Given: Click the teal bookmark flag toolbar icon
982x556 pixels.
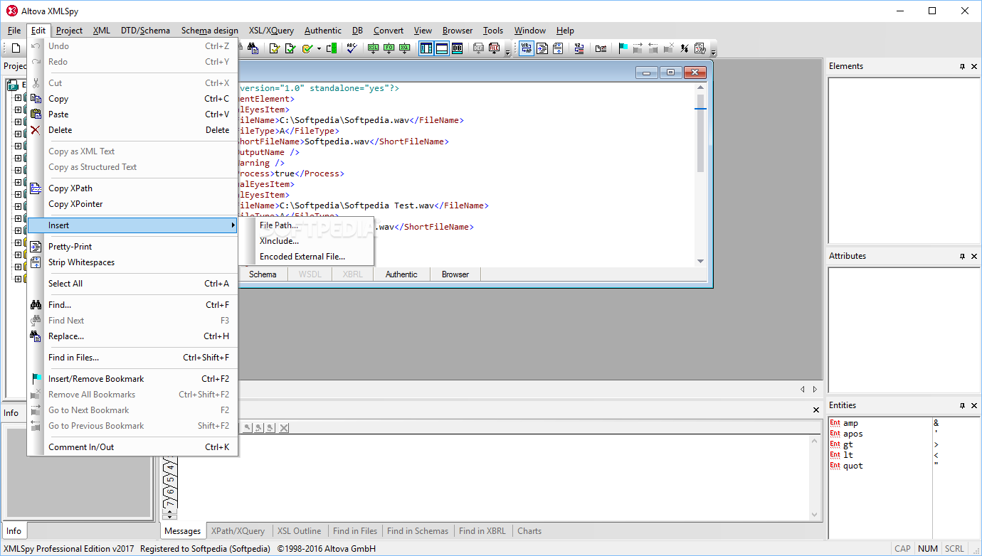Looking at the screenshot, I should tap(623, 48).
